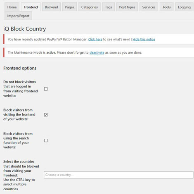Click the iQ Block Country heading
The image size is (194, 194).
25,29
